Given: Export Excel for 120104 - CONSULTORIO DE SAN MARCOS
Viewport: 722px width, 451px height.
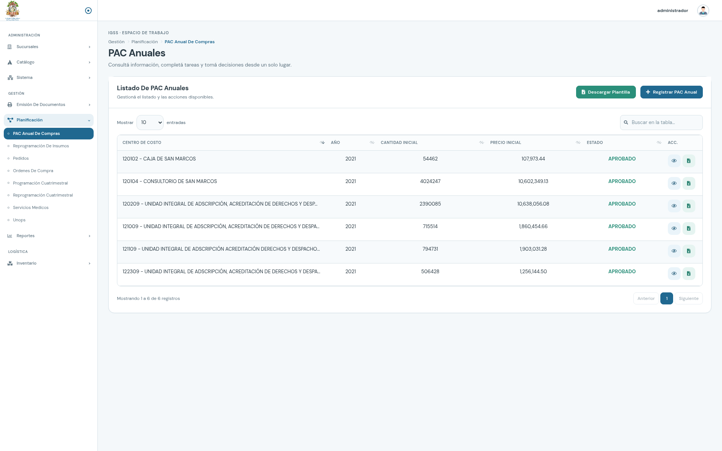Looking at the screenshot, I should [689, 183].
